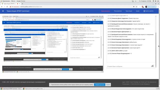
Task: Open the red extension icon in the toolbar
Action: point(143,7)
